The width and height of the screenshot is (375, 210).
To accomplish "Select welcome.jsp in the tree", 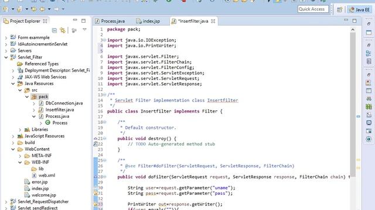I will tap(43, 195).
